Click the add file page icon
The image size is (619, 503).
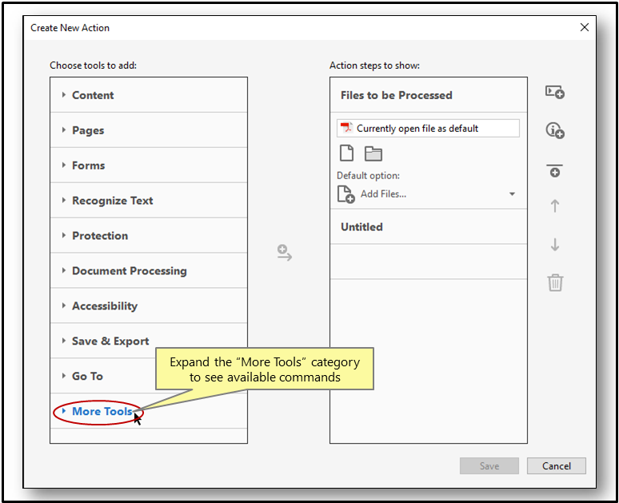coord(346,154)
